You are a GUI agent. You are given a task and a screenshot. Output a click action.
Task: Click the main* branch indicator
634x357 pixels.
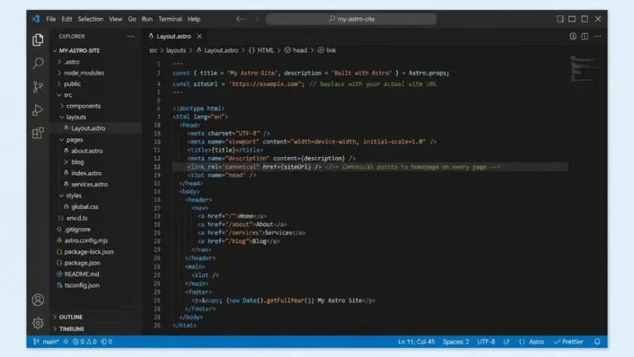pos(46,341)
